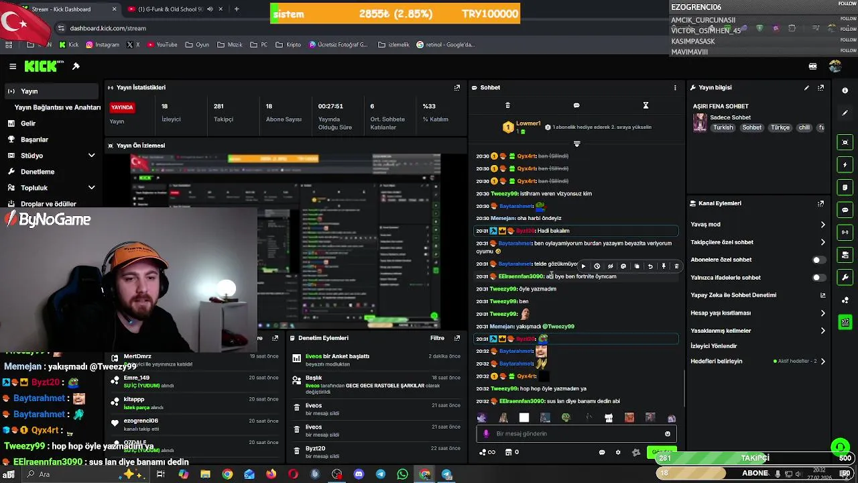The image size is (858, 483).
Task: Open chat settings gear below message box
Action: tap(618, 452)
